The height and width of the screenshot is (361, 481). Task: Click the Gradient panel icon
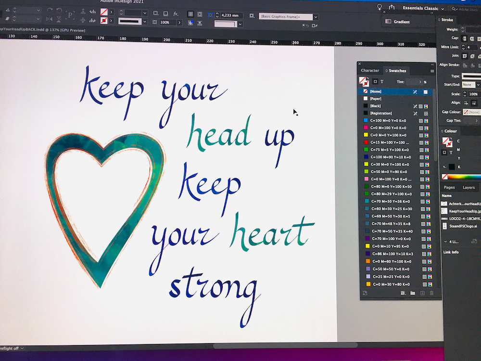[x=388, y=22]
